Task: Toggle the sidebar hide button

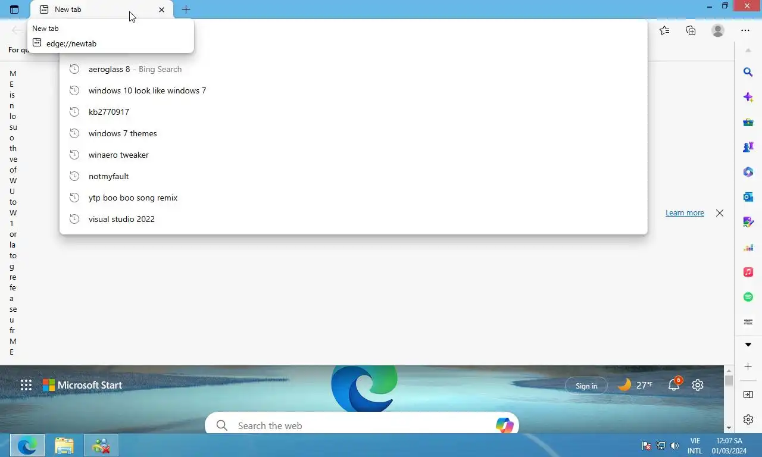Action: click(748, 395)
